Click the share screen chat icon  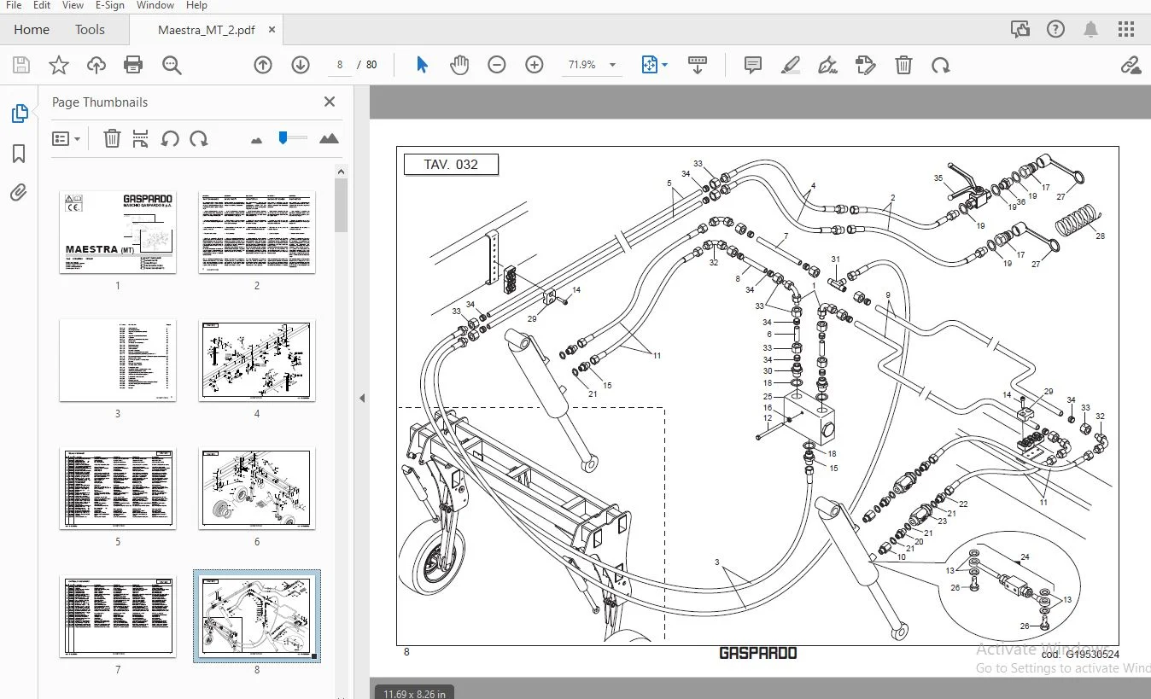pyautogui.click(x=1020, y=30)
